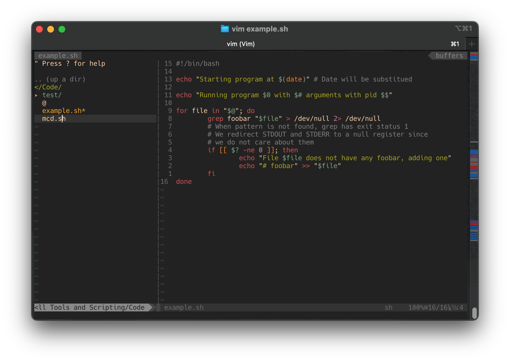The height and width of the screenshot is (362, 510).
Task: Open a new tab with the plus button
Action: click(x=472, y=44)
